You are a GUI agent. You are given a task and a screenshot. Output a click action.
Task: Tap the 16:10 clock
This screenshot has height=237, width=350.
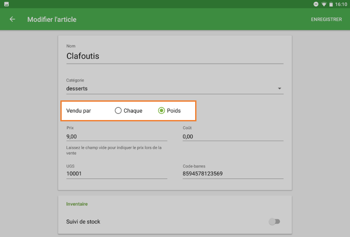point(341,4)
